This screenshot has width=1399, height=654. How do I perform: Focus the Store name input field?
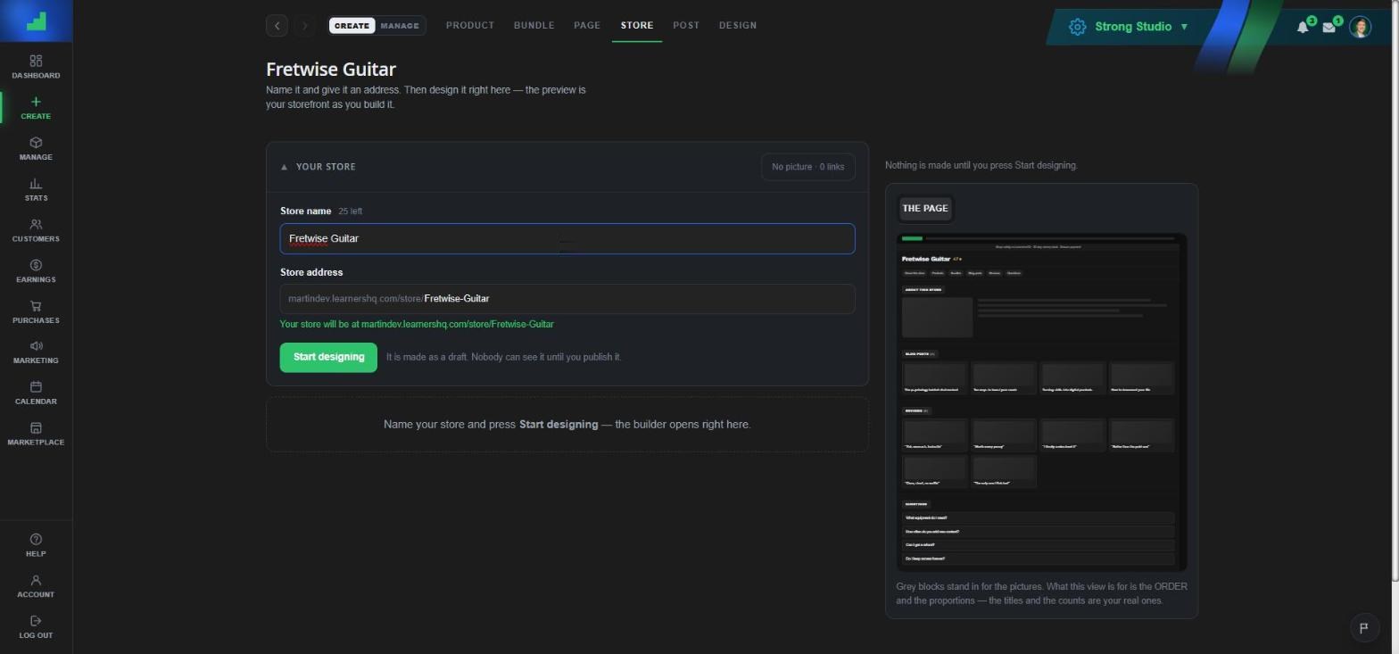click(567, 239)
